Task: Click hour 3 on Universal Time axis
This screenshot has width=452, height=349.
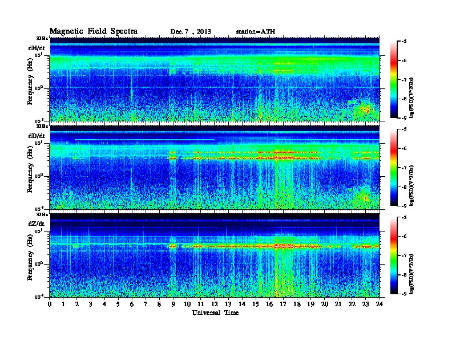Action: point(91,304)
